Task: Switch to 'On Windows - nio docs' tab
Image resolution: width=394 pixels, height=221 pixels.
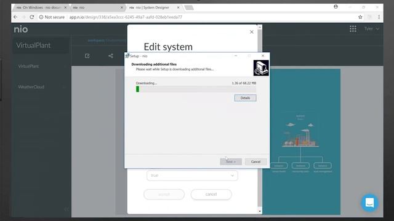Action: 39,7
